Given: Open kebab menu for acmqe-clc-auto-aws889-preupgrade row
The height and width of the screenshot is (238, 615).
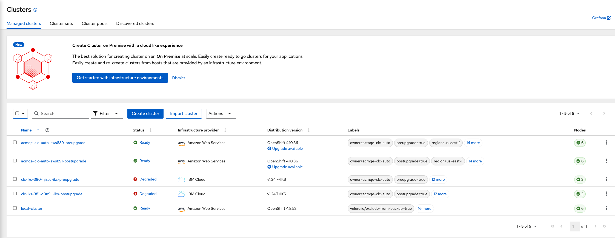Looking at the screenshot, I should [x=606, y=142].
